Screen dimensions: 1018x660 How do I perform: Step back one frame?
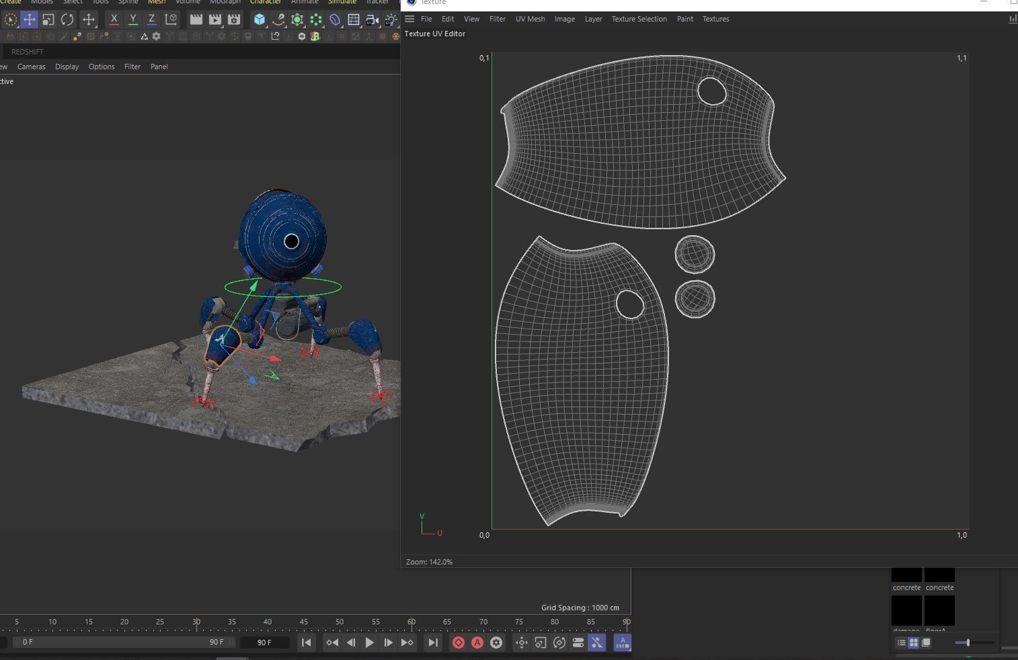(x=351, y=643)
